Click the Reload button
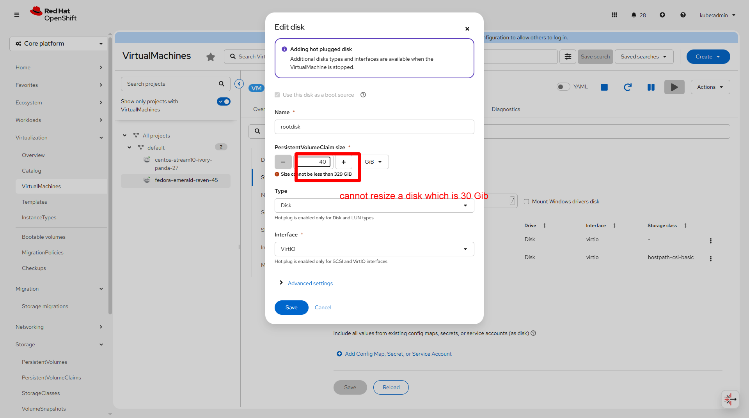Image resolution: width=749 pixels, height=418 pixels. pos(391,387)
